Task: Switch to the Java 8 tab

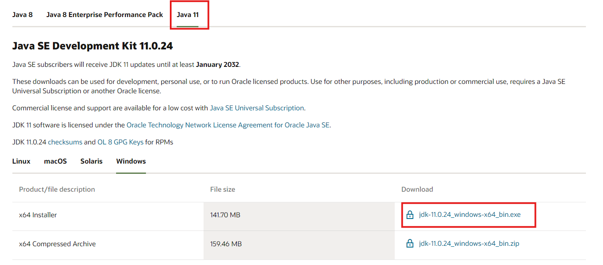Action: (22, 14)
